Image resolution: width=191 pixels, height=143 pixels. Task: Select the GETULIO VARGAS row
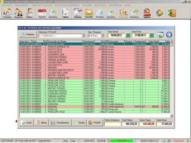point(95,99)
